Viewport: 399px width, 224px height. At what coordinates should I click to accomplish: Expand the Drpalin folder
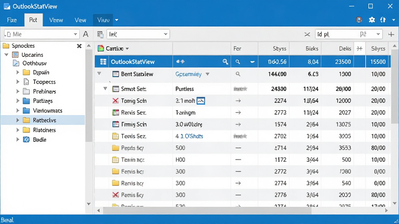pos(18,72)
